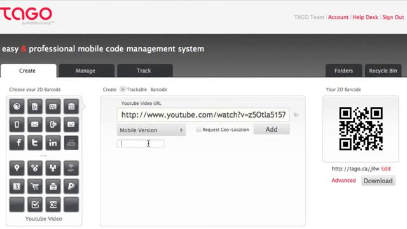The image size is (407, 229).
Task: Open Advanced barcode options
Action: pyautogui.click(x=343, y=181)
